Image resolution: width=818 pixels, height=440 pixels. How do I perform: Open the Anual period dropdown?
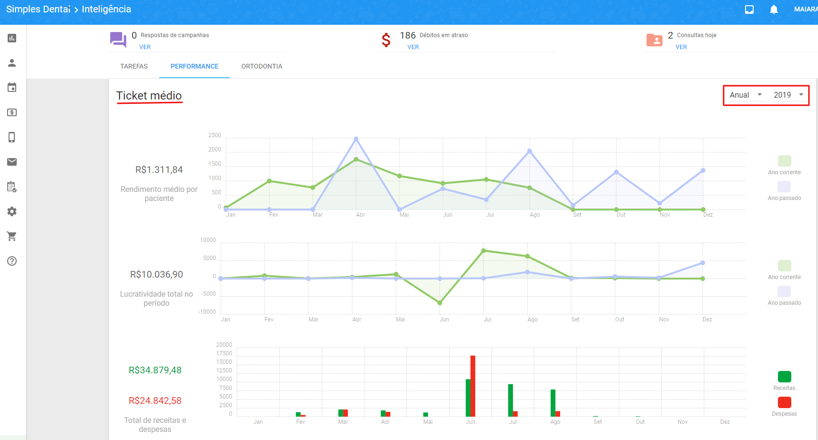pos(746,95)
